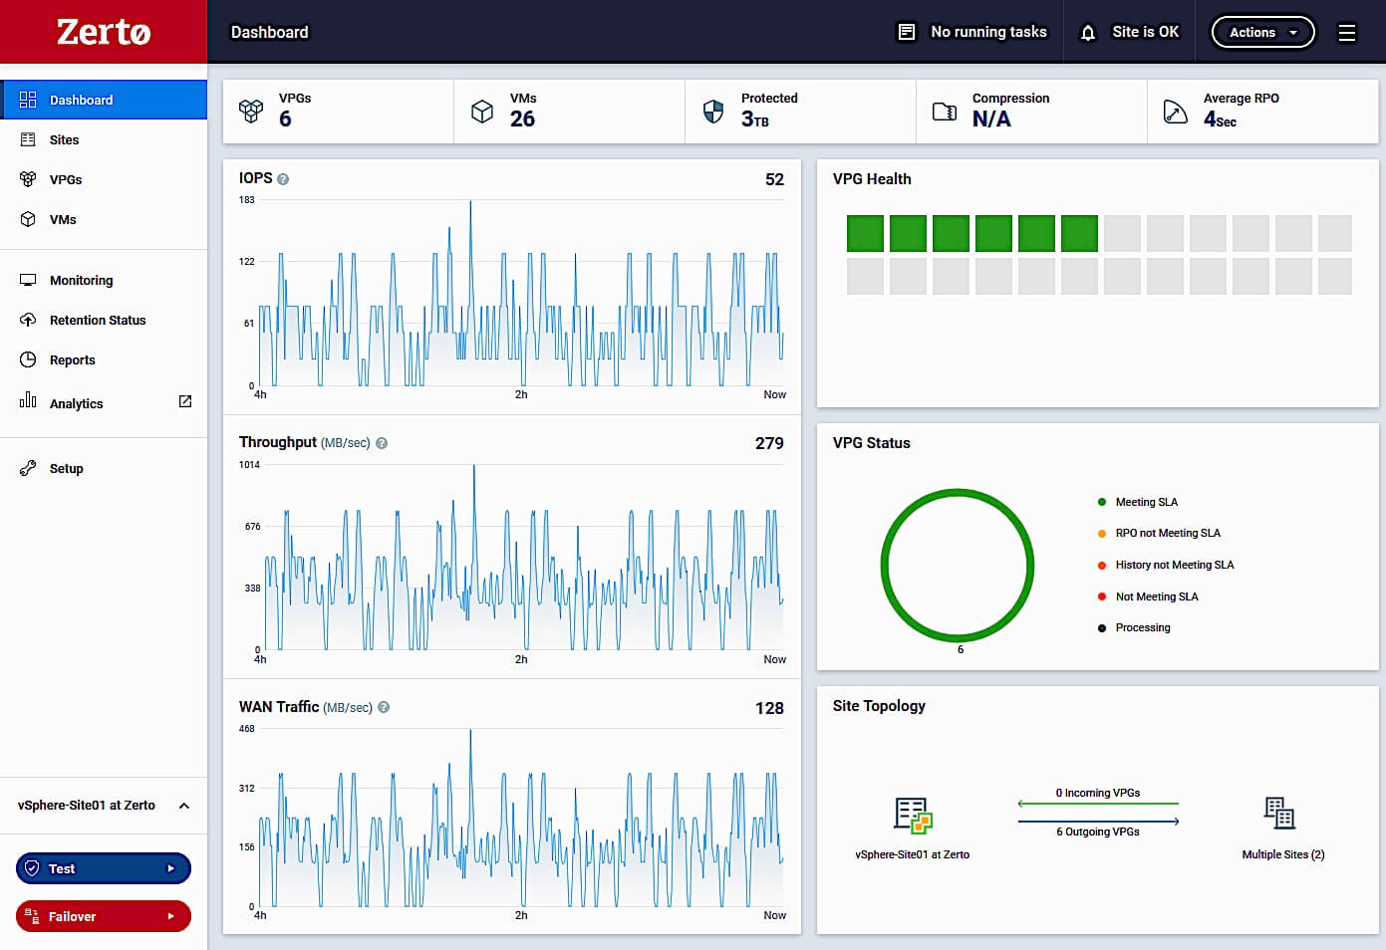The width and height of the screenshot is (1386, 950).
Task: Click the VPGs cubes icon in summary bar
Action: [251, 111]
